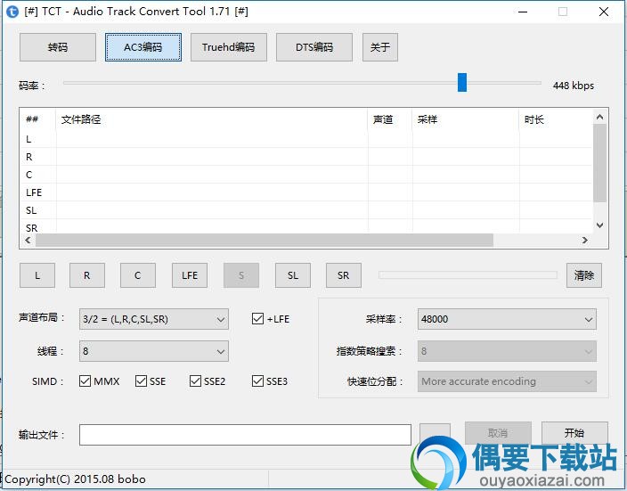
Task: Click the 清除 clear button
Action: 584,275
